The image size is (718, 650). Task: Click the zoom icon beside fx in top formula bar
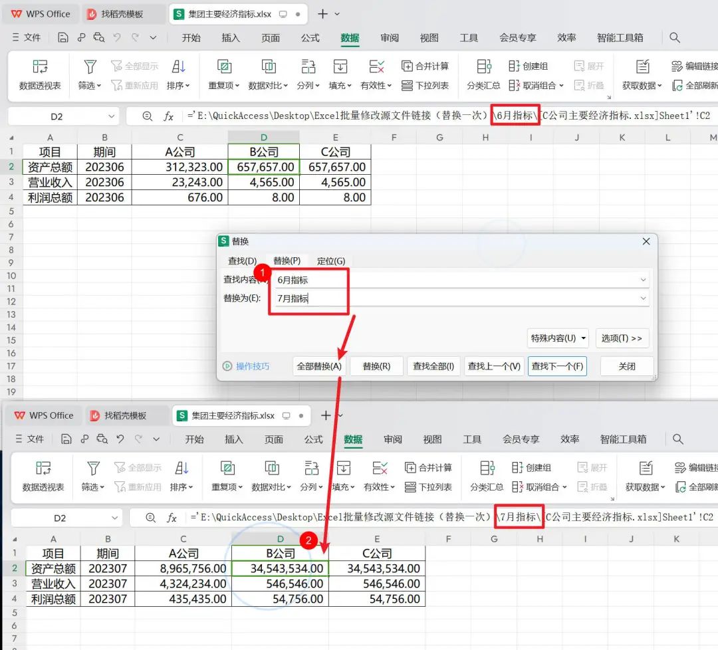point(147,116)
